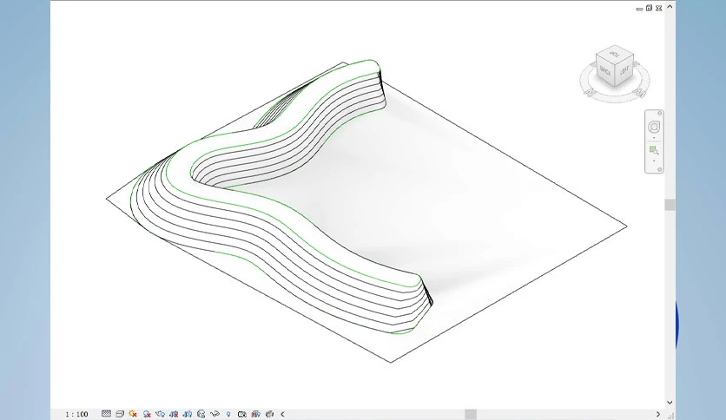Expand the Zoom tool dropdown arrow

pyautogui.click(x=654, y=161)
